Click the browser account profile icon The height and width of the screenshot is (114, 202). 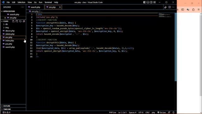[188, 9]
